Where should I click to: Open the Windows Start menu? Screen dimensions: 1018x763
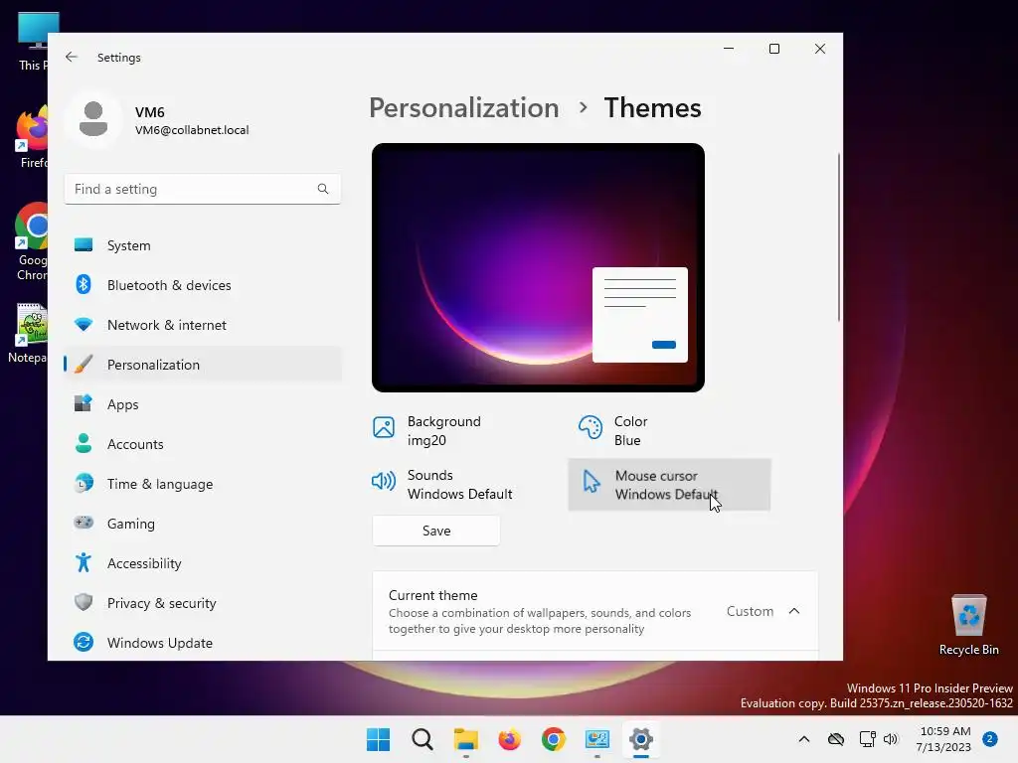coord(379,739)
